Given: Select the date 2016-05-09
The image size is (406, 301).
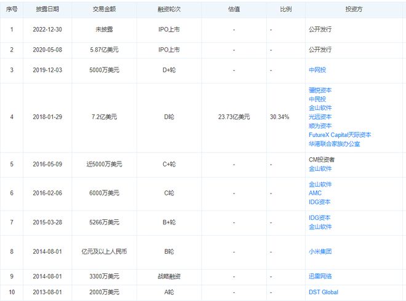Looking at the screenshot, I should click(x=47, y=164).
